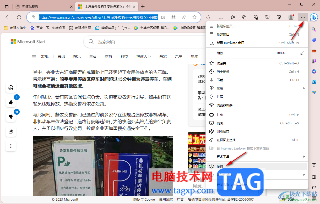The height and width of the screenshot is (204, 320).
Task: Choose 打印 from the menu
Action: [x=257, y=115]
